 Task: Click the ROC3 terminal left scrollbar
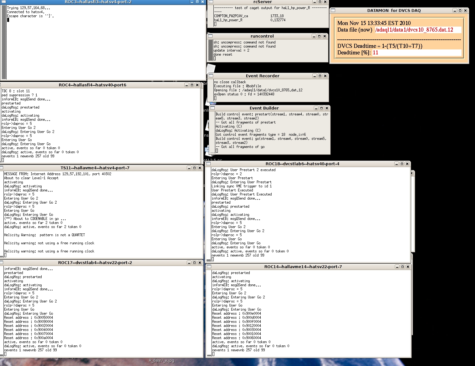point(4,42)
